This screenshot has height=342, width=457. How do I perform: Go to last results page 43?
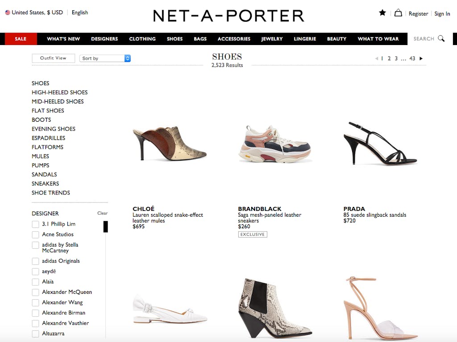(x=412, y=58)
